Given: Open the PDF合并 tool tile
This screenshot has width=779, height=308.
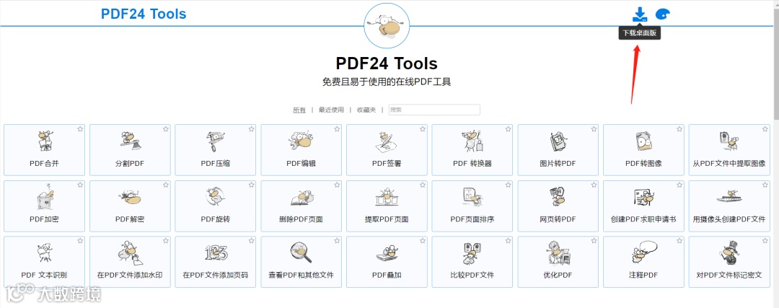Looking at the screenshot, I should [x=44, y=150].
